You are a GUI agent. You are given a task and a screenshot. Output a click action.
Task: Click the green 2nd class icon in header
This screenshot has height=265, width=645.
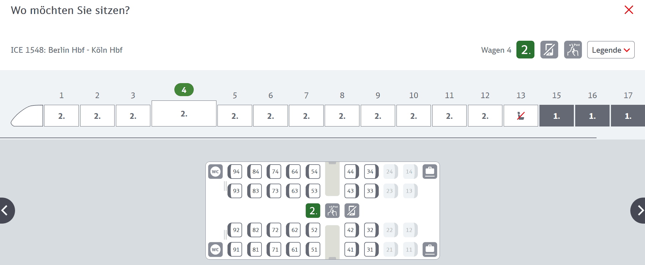pos(525,50)
